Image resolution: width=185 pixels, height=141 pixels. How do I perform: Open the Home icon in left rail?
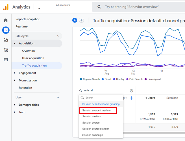pyautogui.click(x=6, y=20)
